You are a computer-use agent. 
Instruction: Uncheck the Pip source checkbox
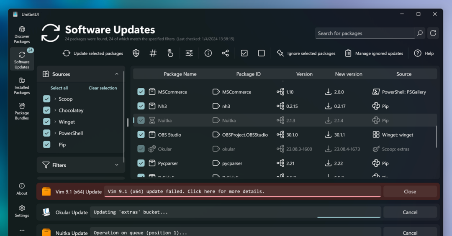[x=47, y=145]
